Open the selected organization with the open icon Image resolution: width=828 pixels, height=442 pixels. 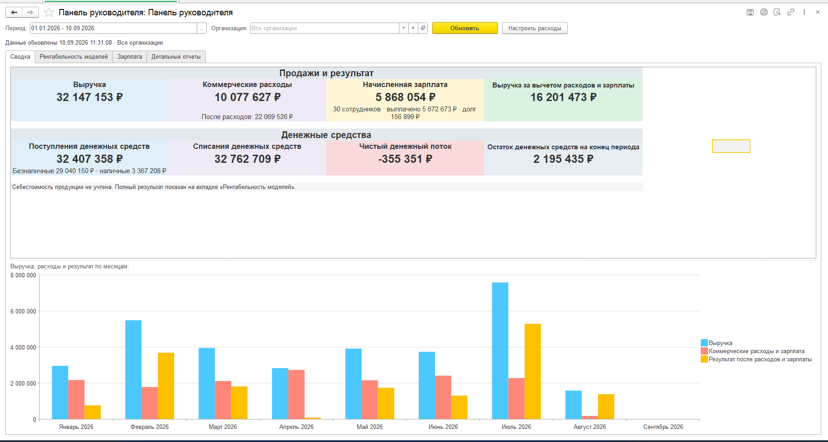click(x=423, y=28)
